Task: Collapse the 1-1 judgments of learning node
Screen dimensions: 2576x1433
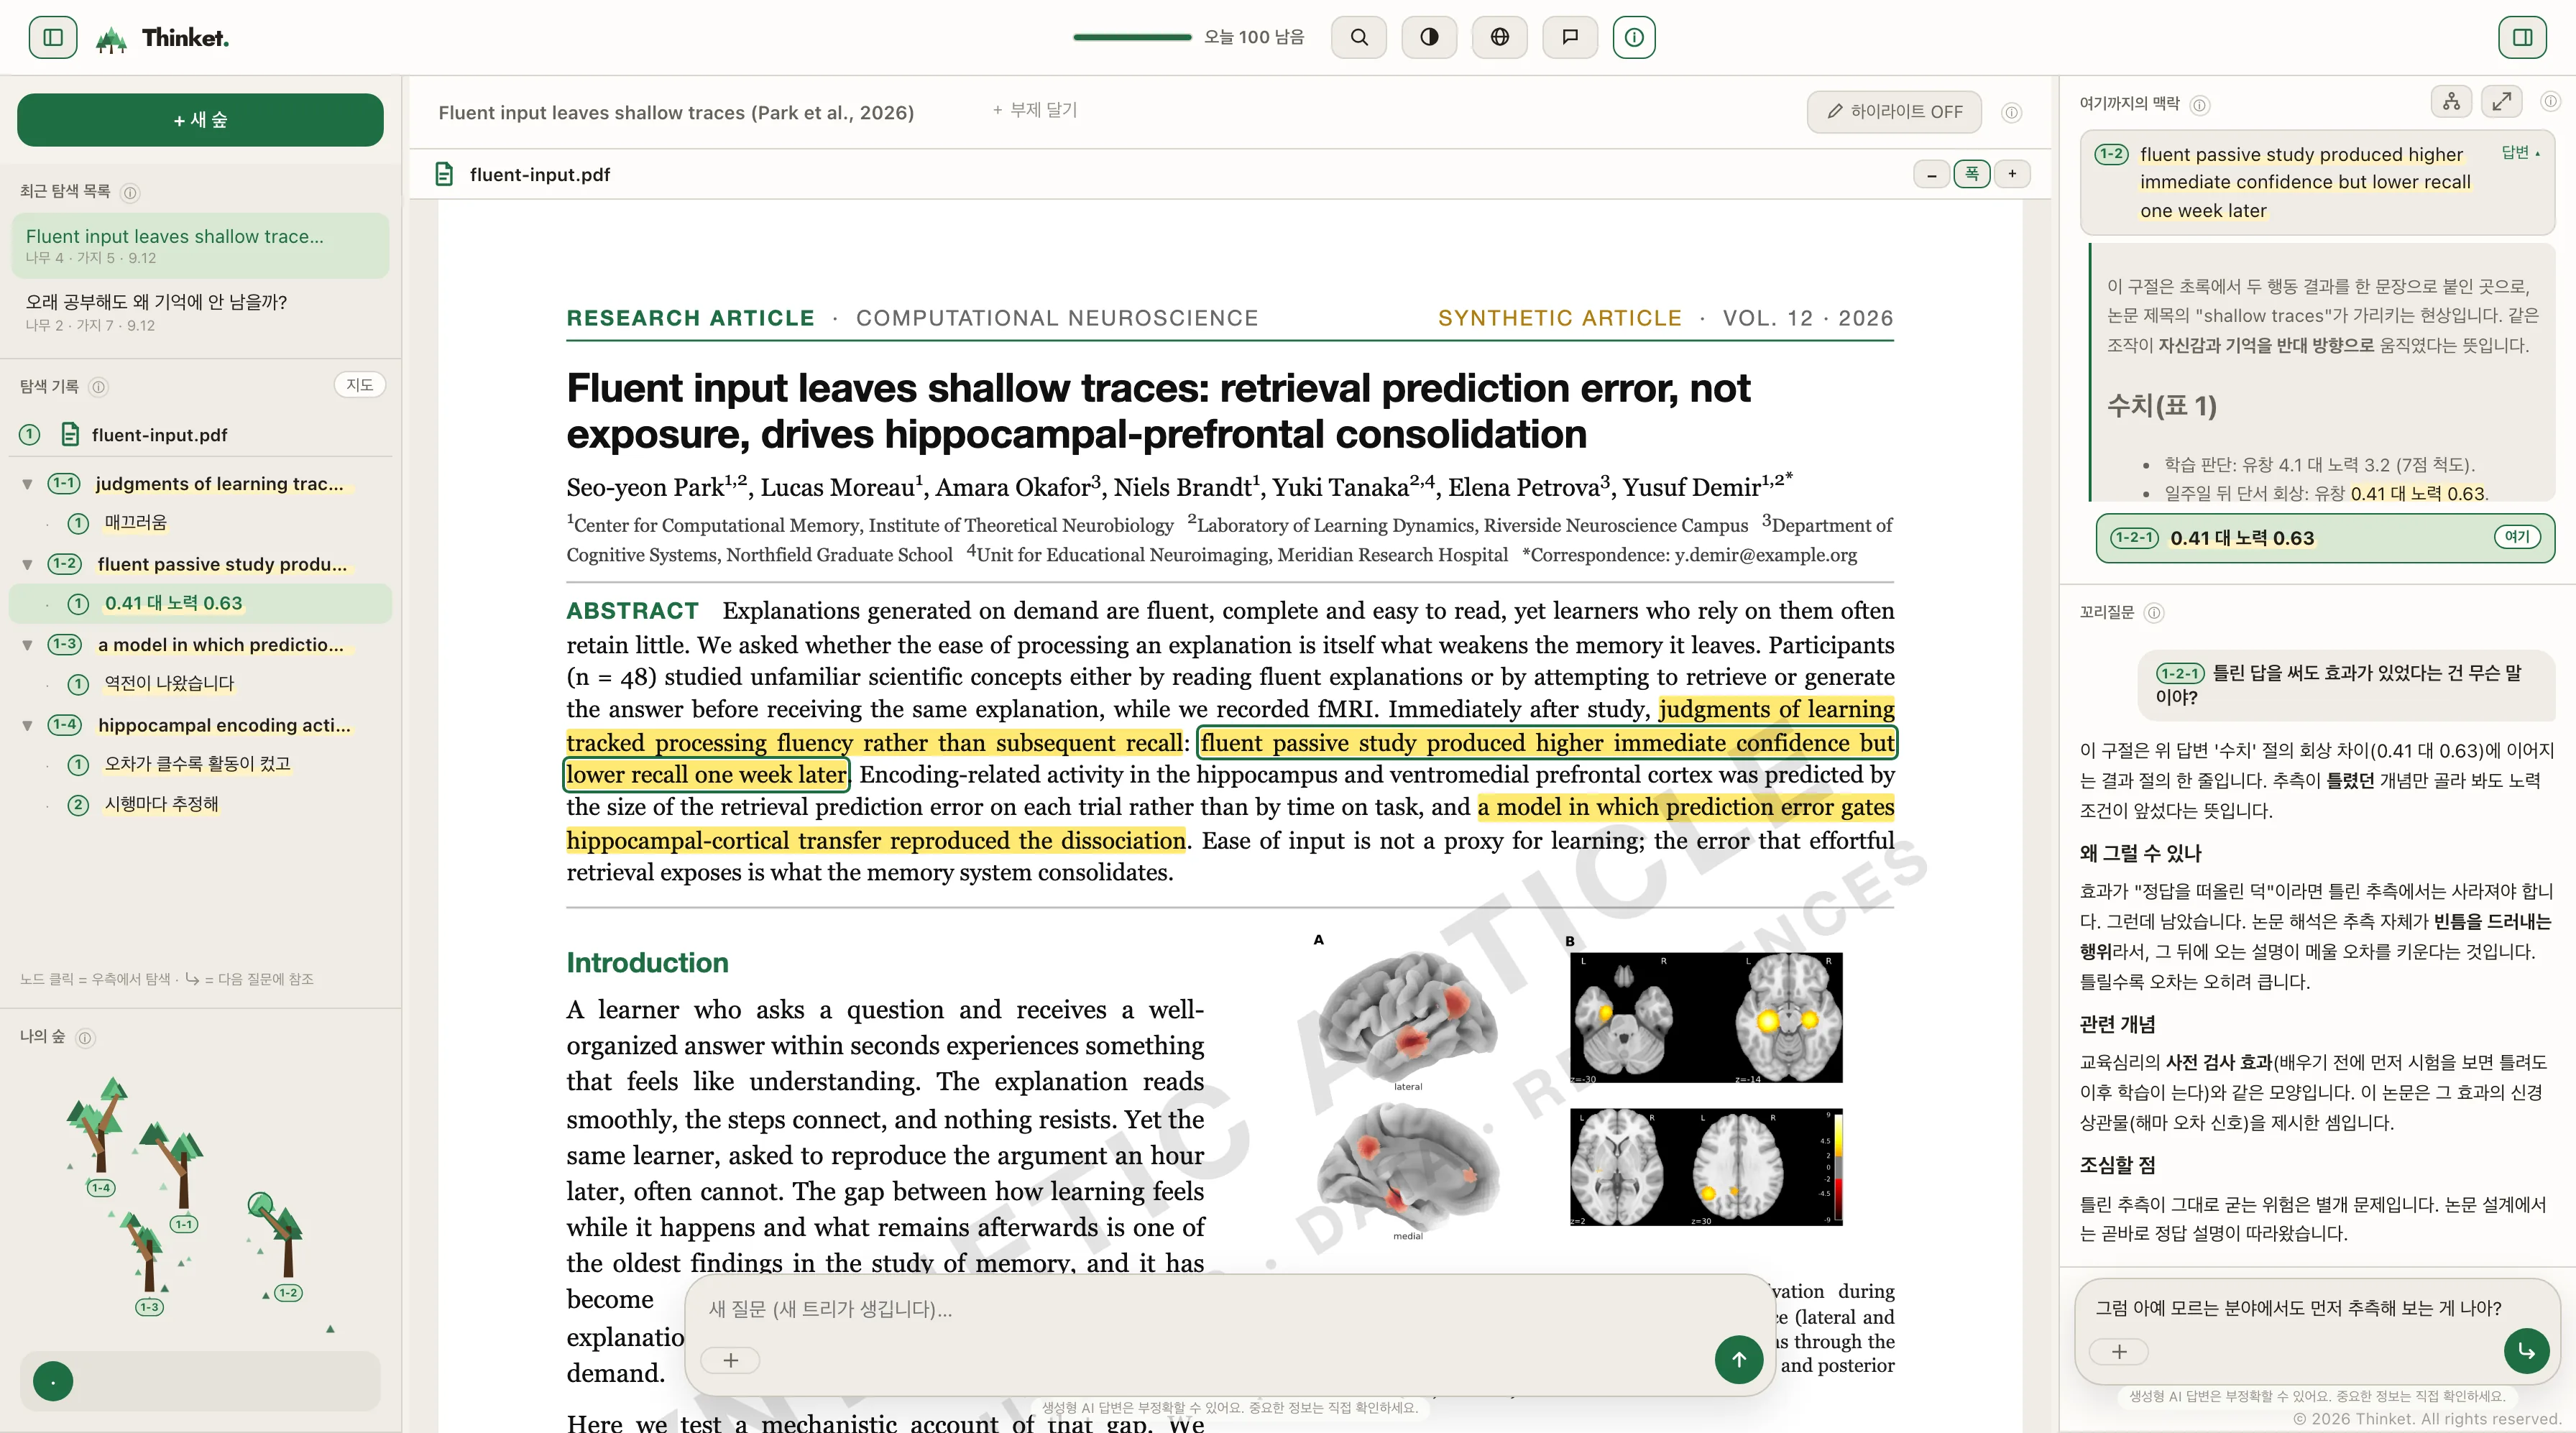Action: [27, 484]
